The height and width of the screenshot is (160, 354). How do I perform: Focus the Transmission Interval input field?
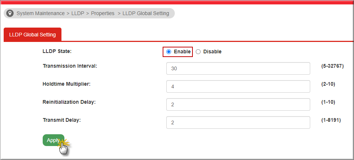[238, 68]
